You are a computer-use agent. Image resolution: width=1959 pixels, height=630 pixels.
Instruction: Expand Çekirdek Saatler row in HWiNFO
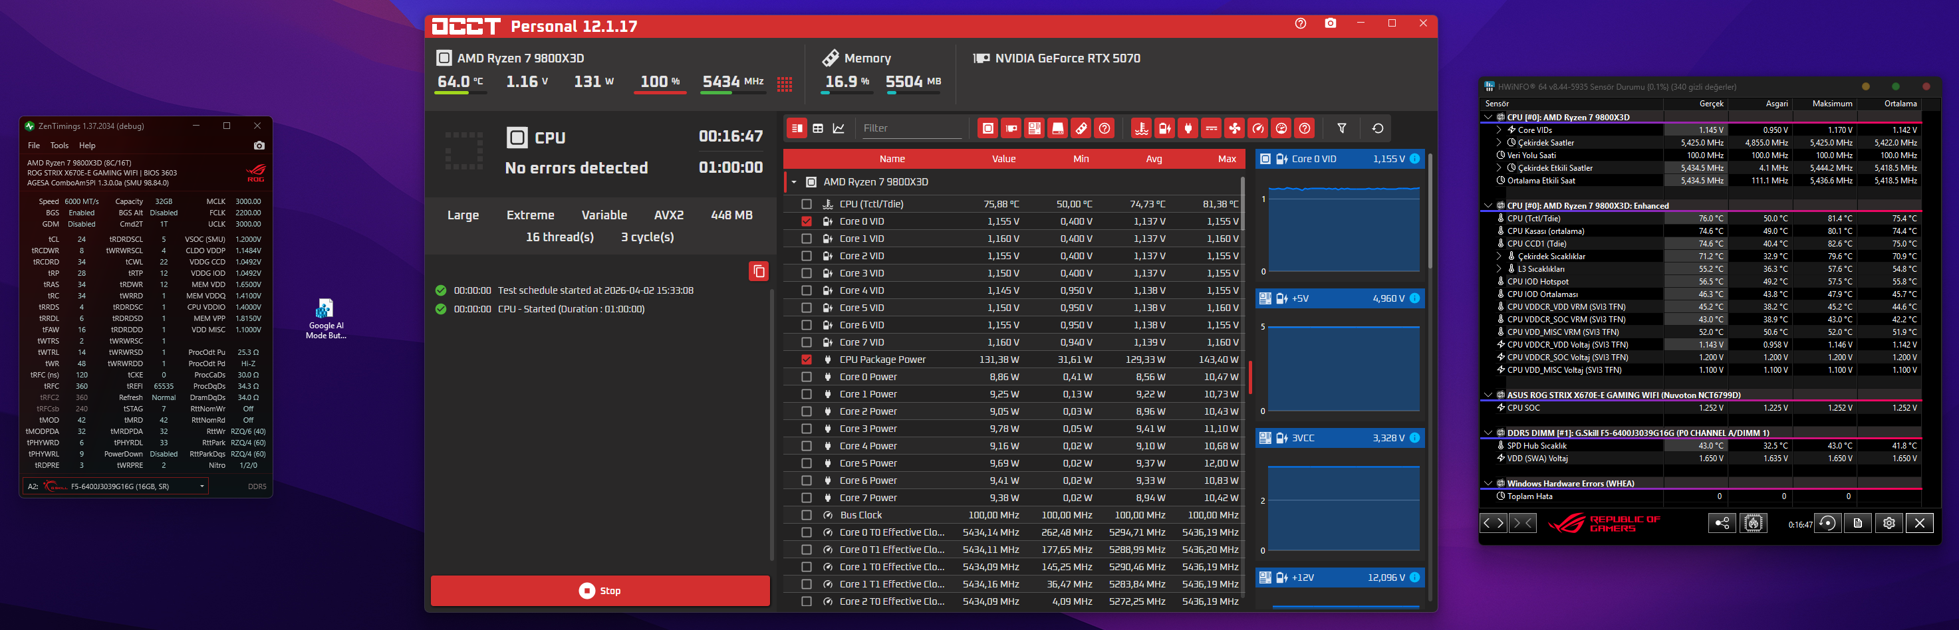(1499, 143)
